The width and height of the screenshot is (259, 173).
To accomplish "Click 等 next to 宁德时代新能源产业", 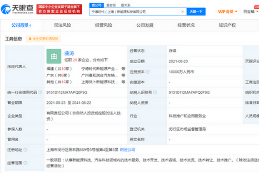I will (x=124, y=69).
